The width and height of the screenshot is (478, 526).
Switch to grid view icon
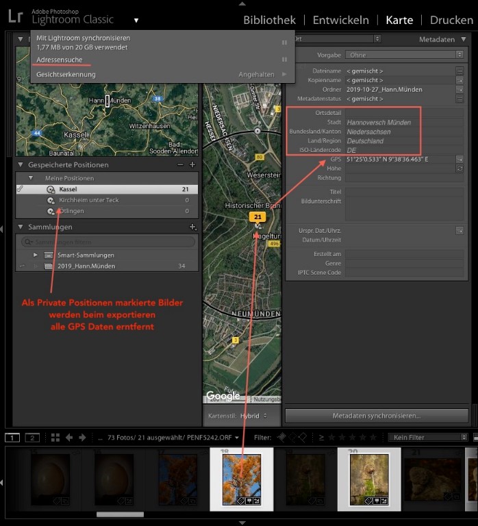[x=55, y=438]
